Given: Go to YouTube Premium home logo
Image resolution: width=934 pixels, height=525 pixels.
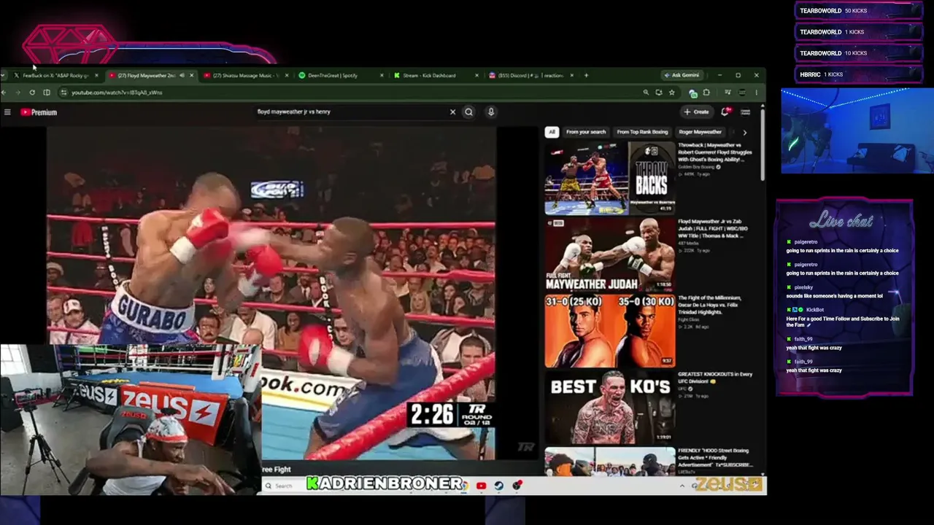Looking at the screenshot, I should point(39,112).
